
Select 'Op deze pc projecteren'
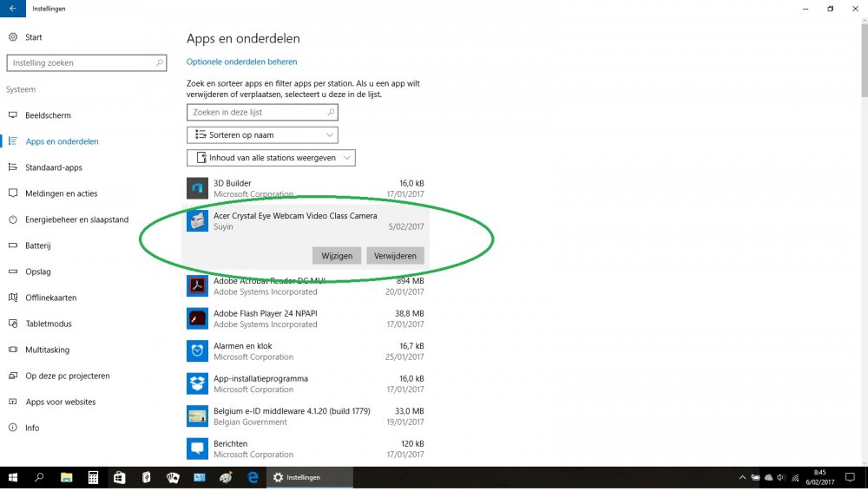pos(68,376)
